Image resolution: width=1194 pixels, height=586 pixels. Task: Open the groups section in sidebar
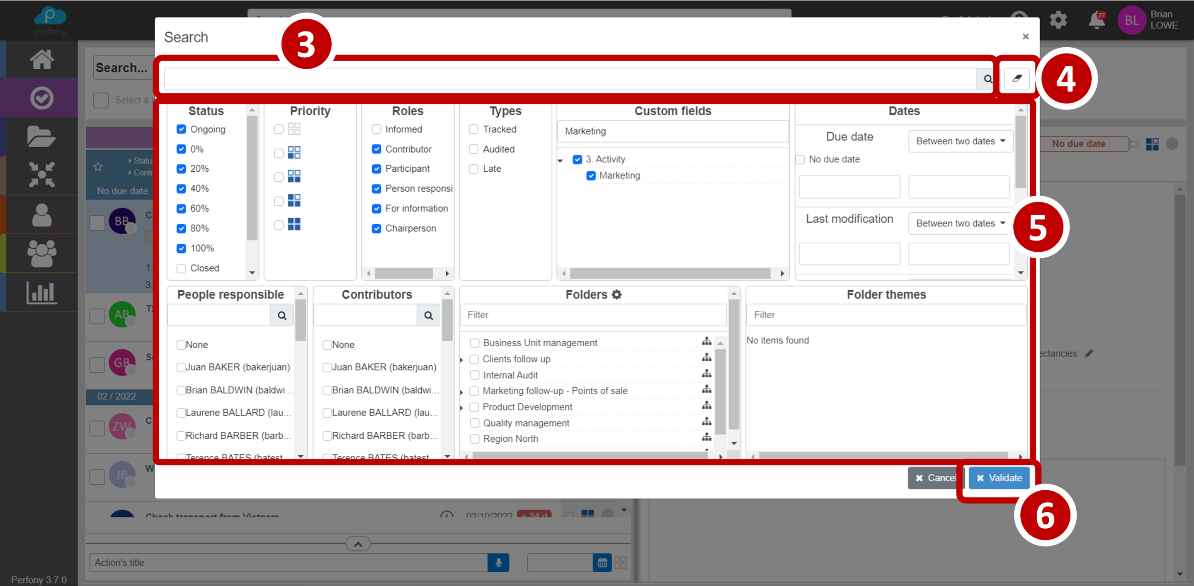[42, 253]
